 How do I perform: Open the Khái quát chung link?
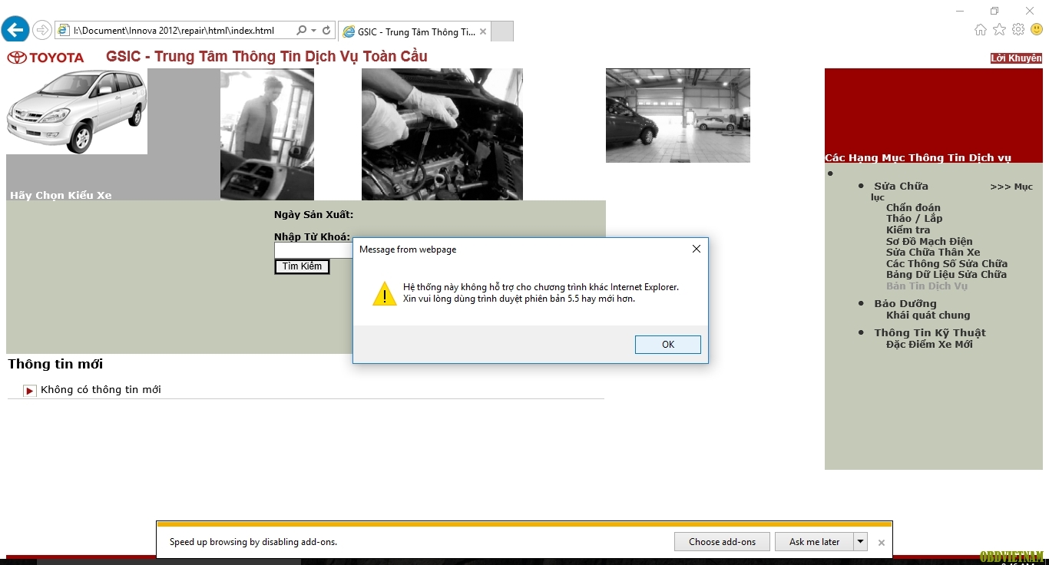[928, 316]
